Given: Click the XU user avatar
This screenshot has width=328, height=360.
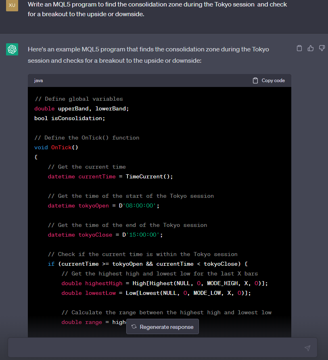Looking at the screenshot, I should pos(12,5).
